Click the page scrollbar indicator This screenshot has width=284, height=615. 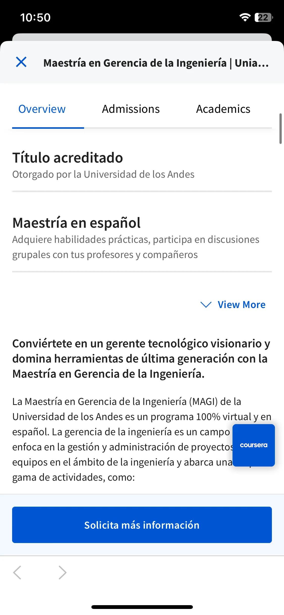(x=280, y=129)
